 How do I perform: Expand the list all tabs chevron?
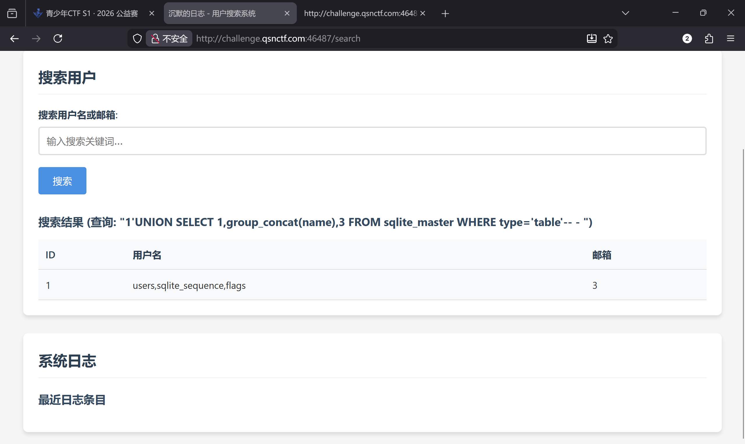(x=625, y=13)
